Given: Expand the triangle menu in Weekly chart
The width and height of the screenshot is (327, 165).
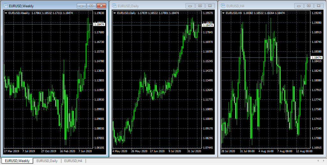Looking at the screenshot, I should click(6, 13).
